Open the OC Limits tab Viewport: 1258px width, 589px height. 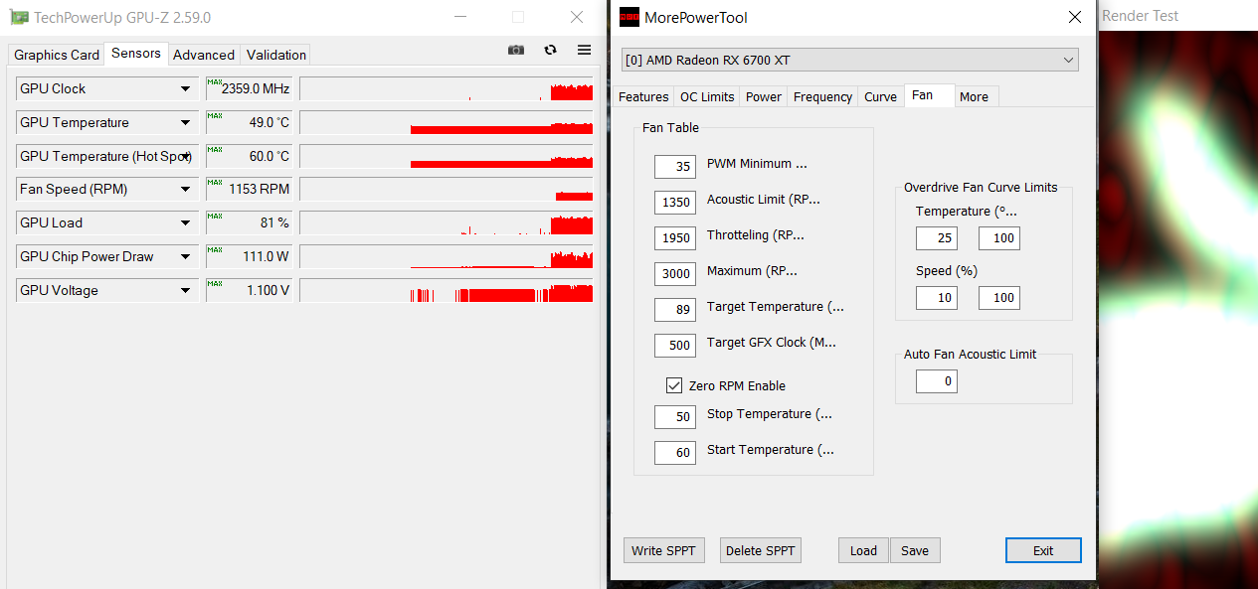(707, 96)
